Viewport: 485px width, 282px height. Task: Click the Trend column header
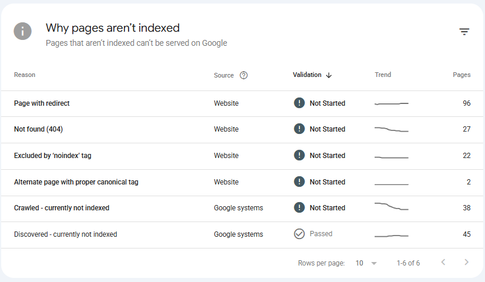383,75
